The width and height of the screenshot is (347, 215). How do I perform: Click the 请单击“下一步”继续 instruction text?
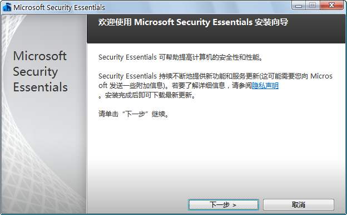134,114
